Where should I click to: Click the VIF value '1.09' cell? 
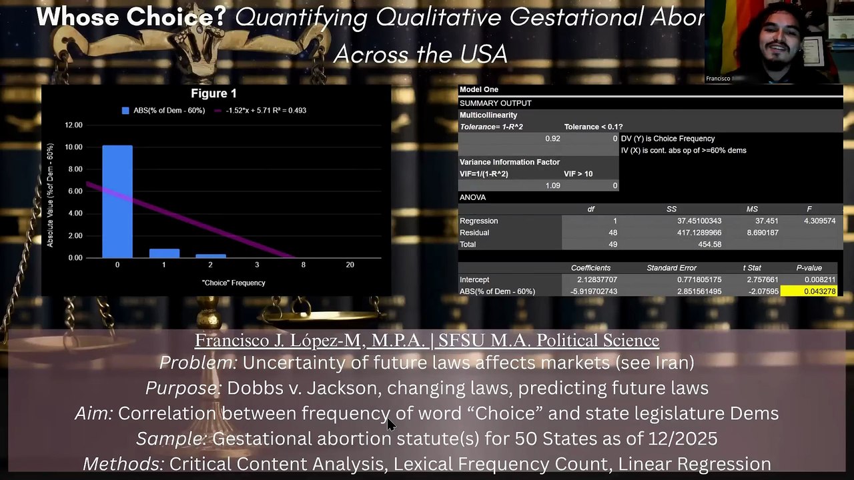(x=552, y=185)
